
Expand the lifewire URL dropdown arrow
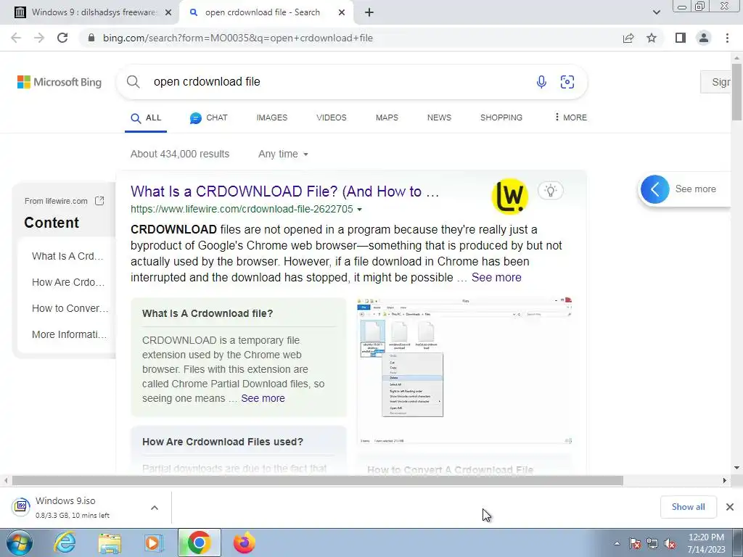359,210
